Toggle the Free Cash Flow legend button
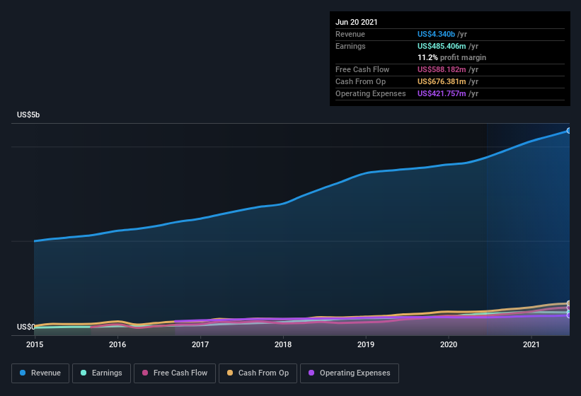This screenshot has height=396, width=581. (175, 373)
